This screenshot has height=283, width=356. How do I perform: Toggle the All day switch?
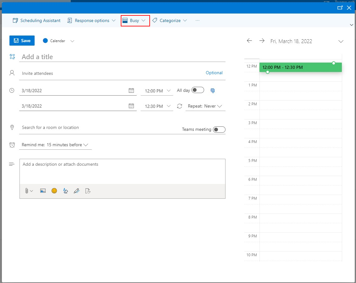198,90
